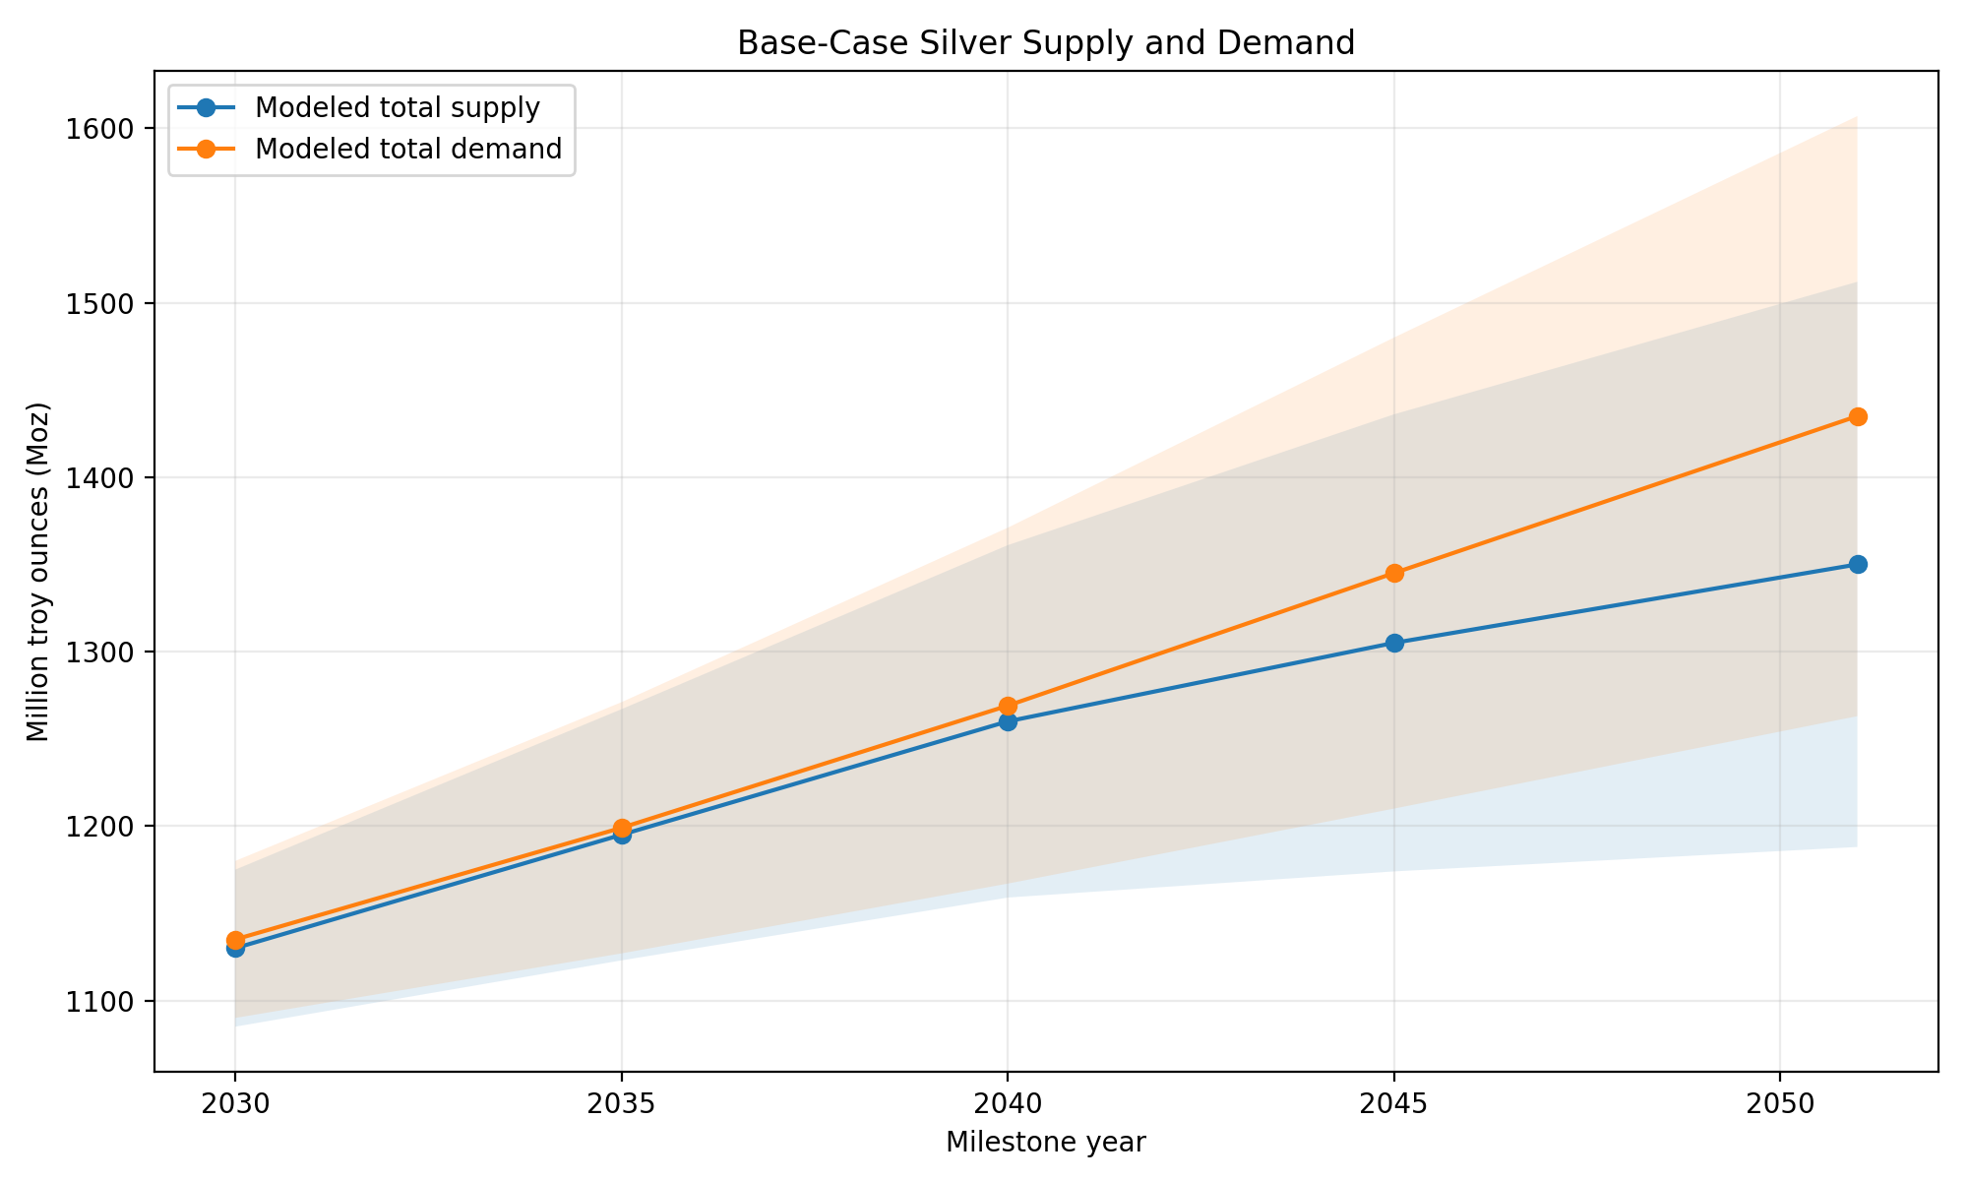This screenshot has height=1181, width=1968.
Task: Click the final blue supply data point
Action: (1858, 564)
